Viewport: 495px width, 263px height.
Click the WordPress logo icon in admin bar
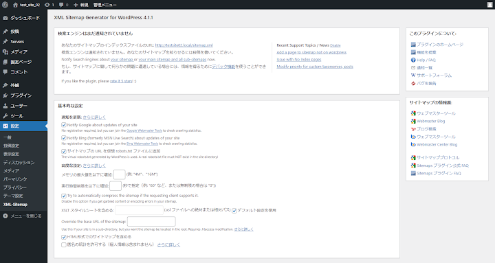pyautogui.click(x=5, y=5)
